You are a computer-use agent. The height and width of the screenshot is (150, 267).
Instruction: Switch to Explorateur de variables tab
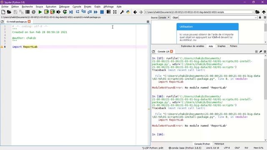point(192,46)
